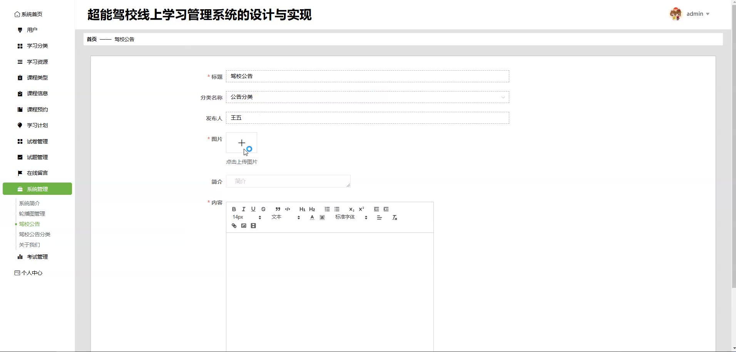The height and width of the screenshot is (352, 736).
Task: Insert a blockquote with the quote icon
Action: pyautogui.click(x=278, y=209)
